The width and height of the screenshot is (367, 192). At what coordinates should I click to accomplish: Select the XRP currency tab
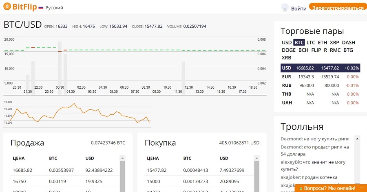coord(334,43)
